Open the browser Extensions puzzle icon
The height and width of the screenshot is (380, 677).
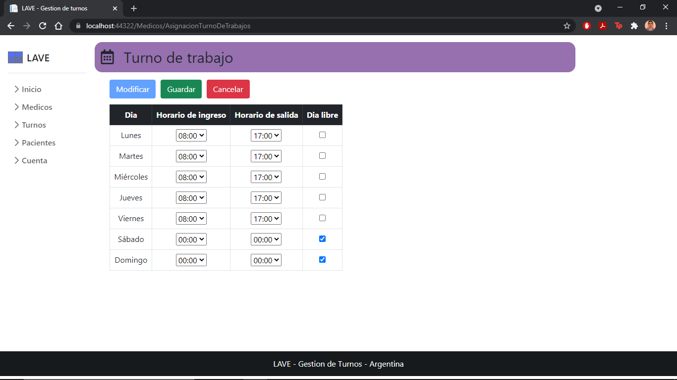(634, 26)
